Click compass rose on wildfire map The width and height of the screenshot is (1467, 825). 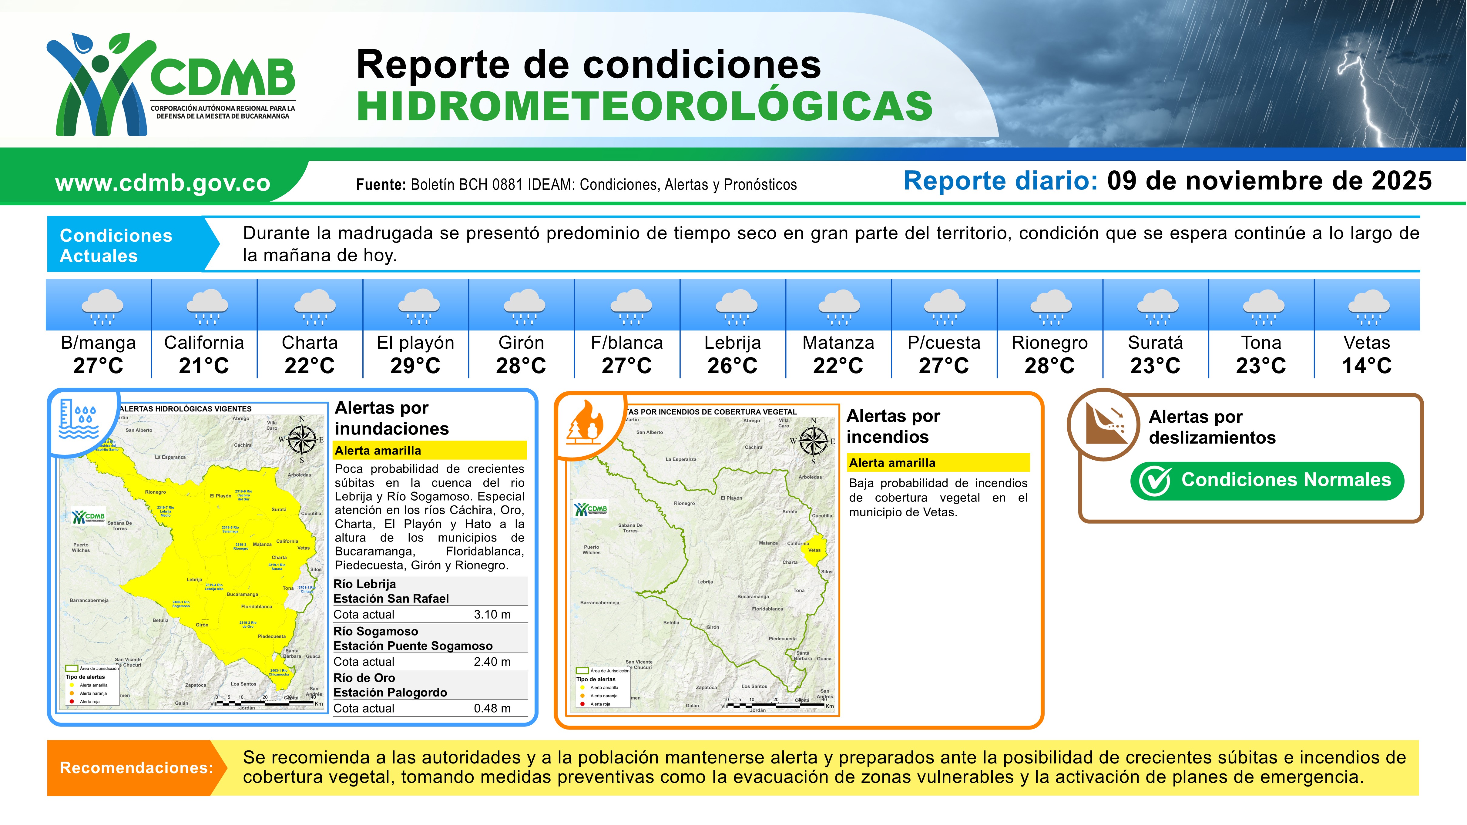pyautogui.click(x=813, y=441)
